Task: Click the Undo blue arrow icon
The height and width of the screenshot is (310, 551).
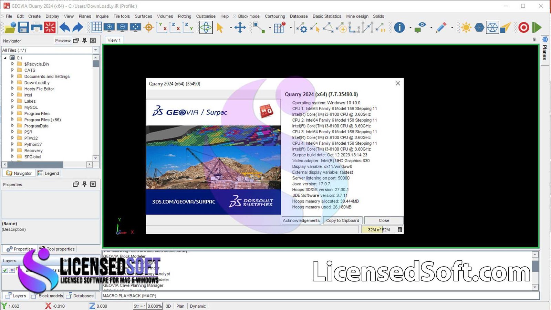Action: coord(64,28)
